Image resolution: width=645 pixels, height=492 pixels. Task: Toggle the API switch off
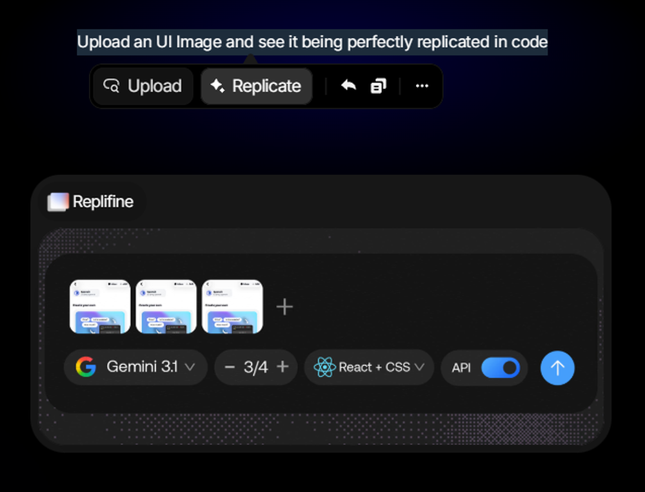click(501, 368)
